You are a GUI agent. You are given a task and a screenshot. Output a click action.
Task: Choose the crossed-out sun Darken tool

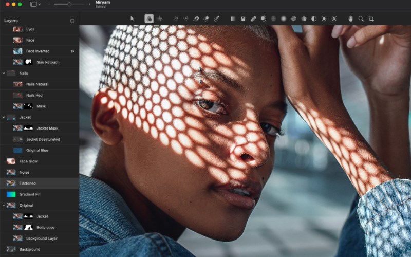(334, 19)
